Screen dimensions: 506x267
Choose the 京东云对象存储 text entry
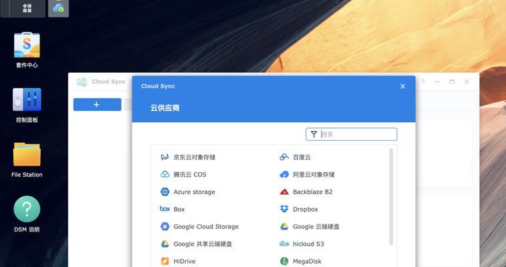195,157
